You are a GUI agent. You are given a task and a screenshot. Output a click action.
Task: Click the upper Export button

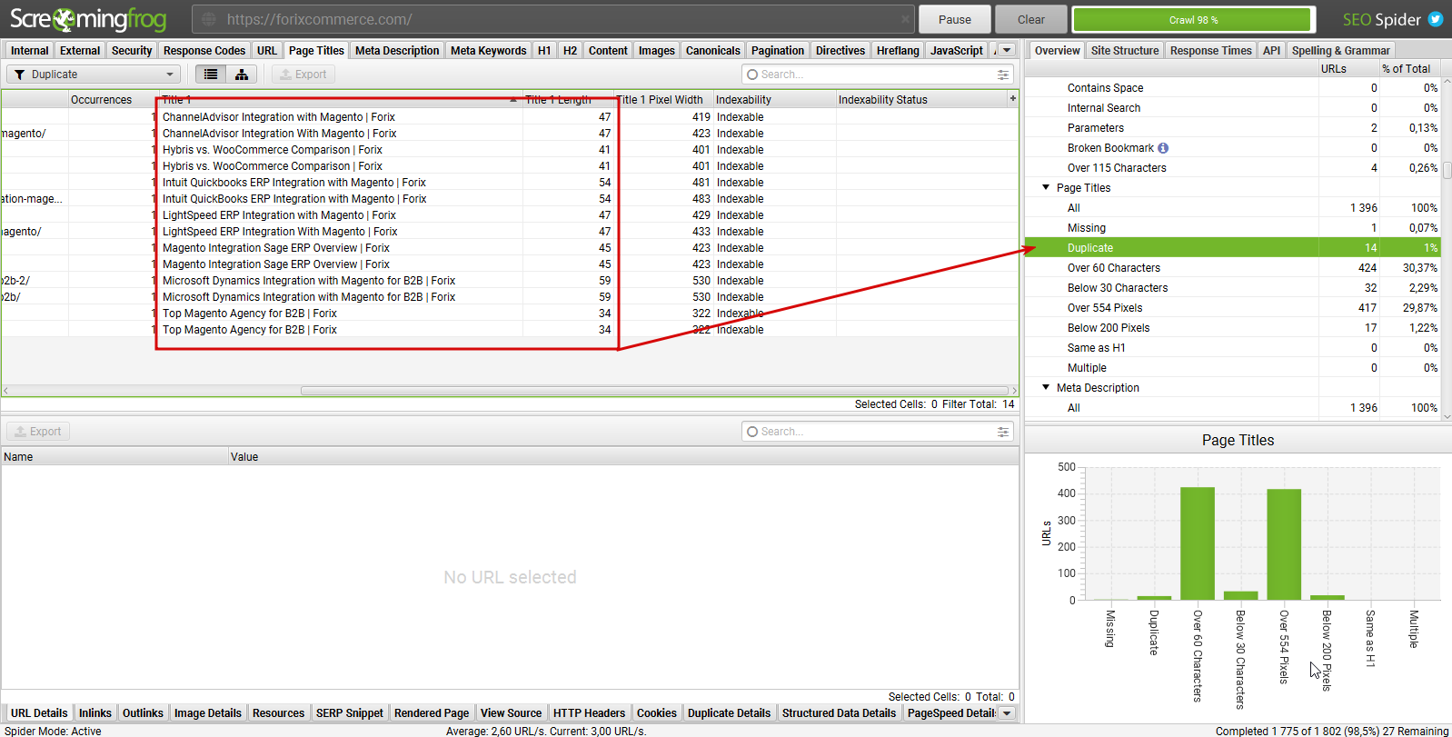click(303, 75)
